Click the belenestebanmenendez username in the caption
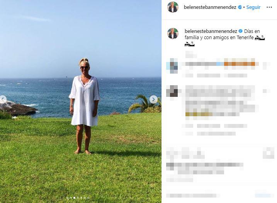Viewport: 277px width, 203px height. click(x=211, y=31)
